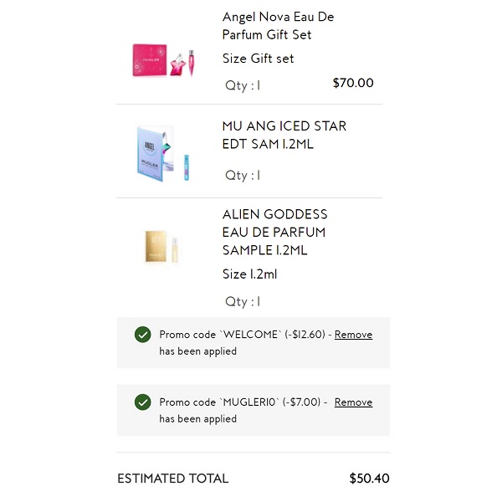Remove the MUGLER10 promo code
This screenshot has width=502, height=502.
click(353, 402)
